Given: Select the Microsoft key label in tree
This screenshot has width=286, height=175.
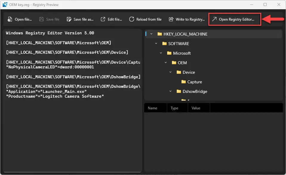Looking at the screenshot, I should click(x=182, y=53).
